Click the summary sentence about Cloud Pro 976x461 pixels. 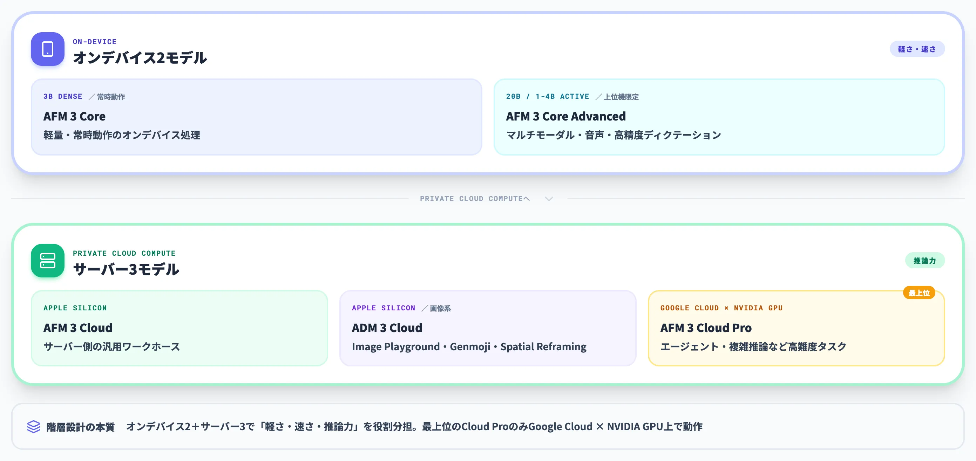414,427
